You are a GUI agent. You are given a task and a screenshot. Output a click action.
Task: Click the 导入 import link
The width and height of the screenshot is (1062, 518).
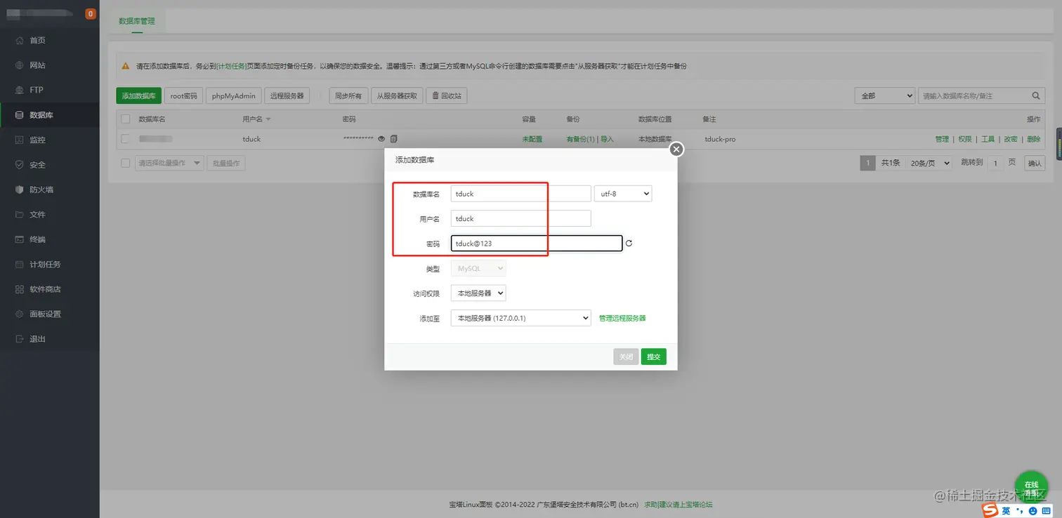tap(607, 139)
